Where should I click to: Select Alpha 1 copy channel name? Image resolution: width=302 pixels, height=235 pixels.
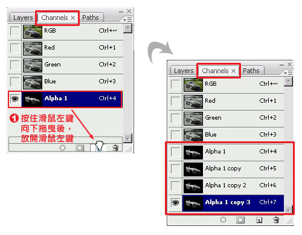pos(223,169)
